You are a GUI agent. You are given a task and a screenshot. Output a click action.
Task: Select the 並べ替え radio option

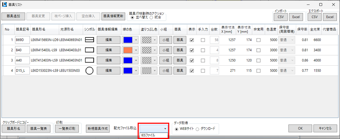(140, 17)
